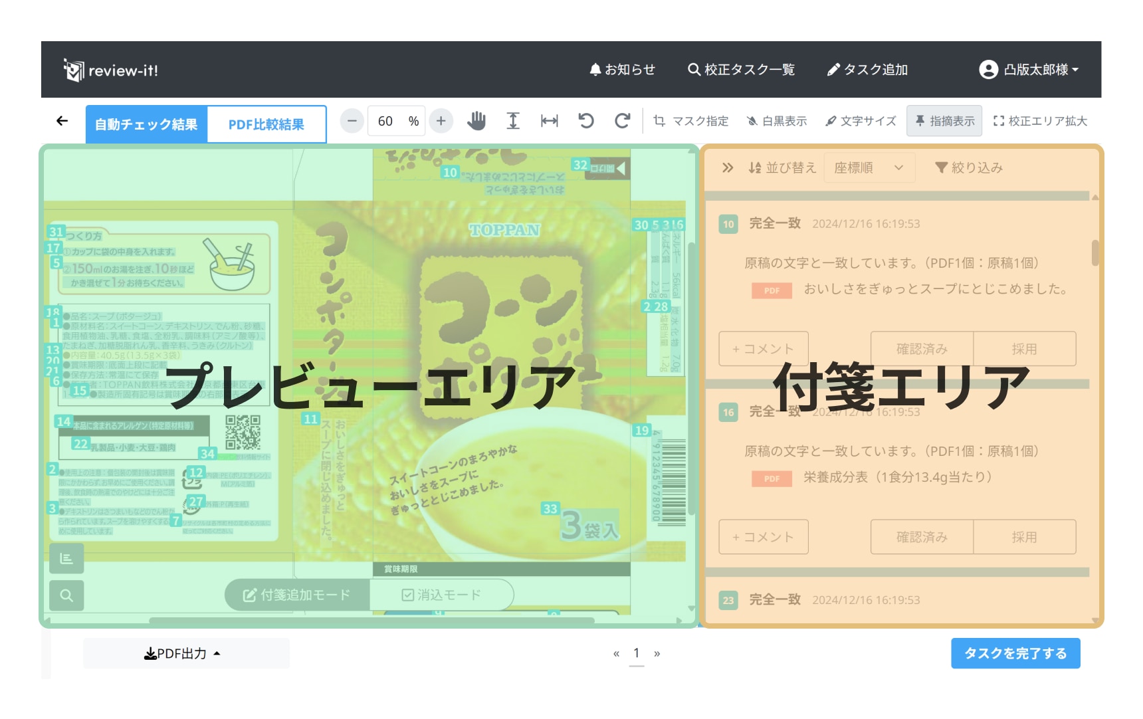Rotate the preview clockwise
Viewport: 1143px width, 719px height.
(623, 121)
